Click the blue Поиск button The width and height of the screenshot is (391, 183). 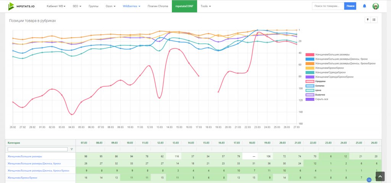coord(350,6)
